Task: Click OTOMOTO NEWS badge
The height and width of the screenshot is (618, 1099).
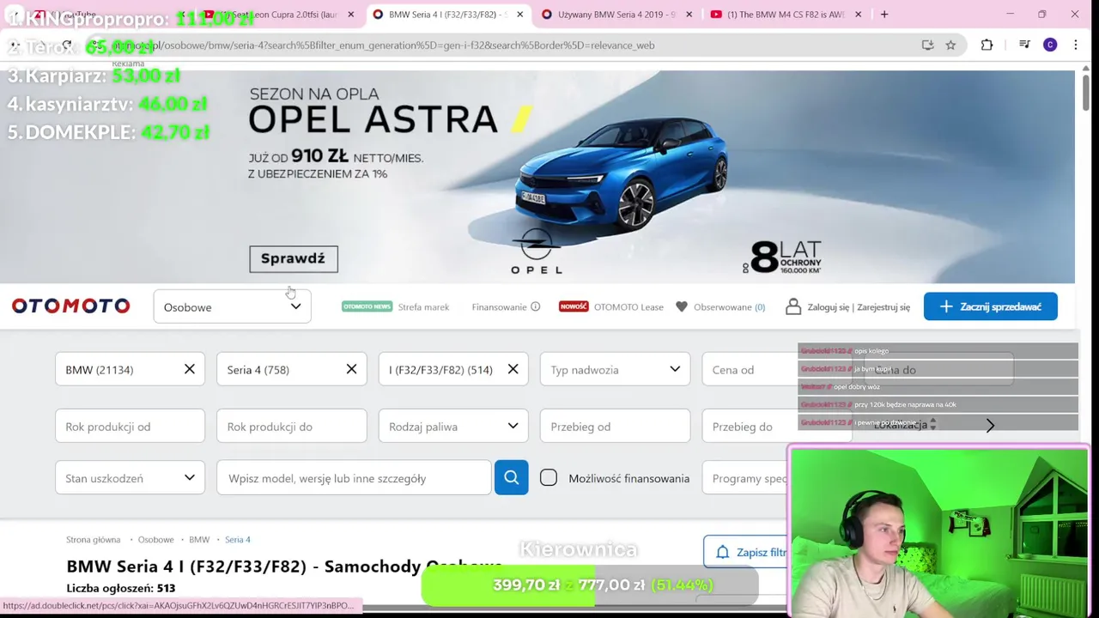Action: (367, 306)
